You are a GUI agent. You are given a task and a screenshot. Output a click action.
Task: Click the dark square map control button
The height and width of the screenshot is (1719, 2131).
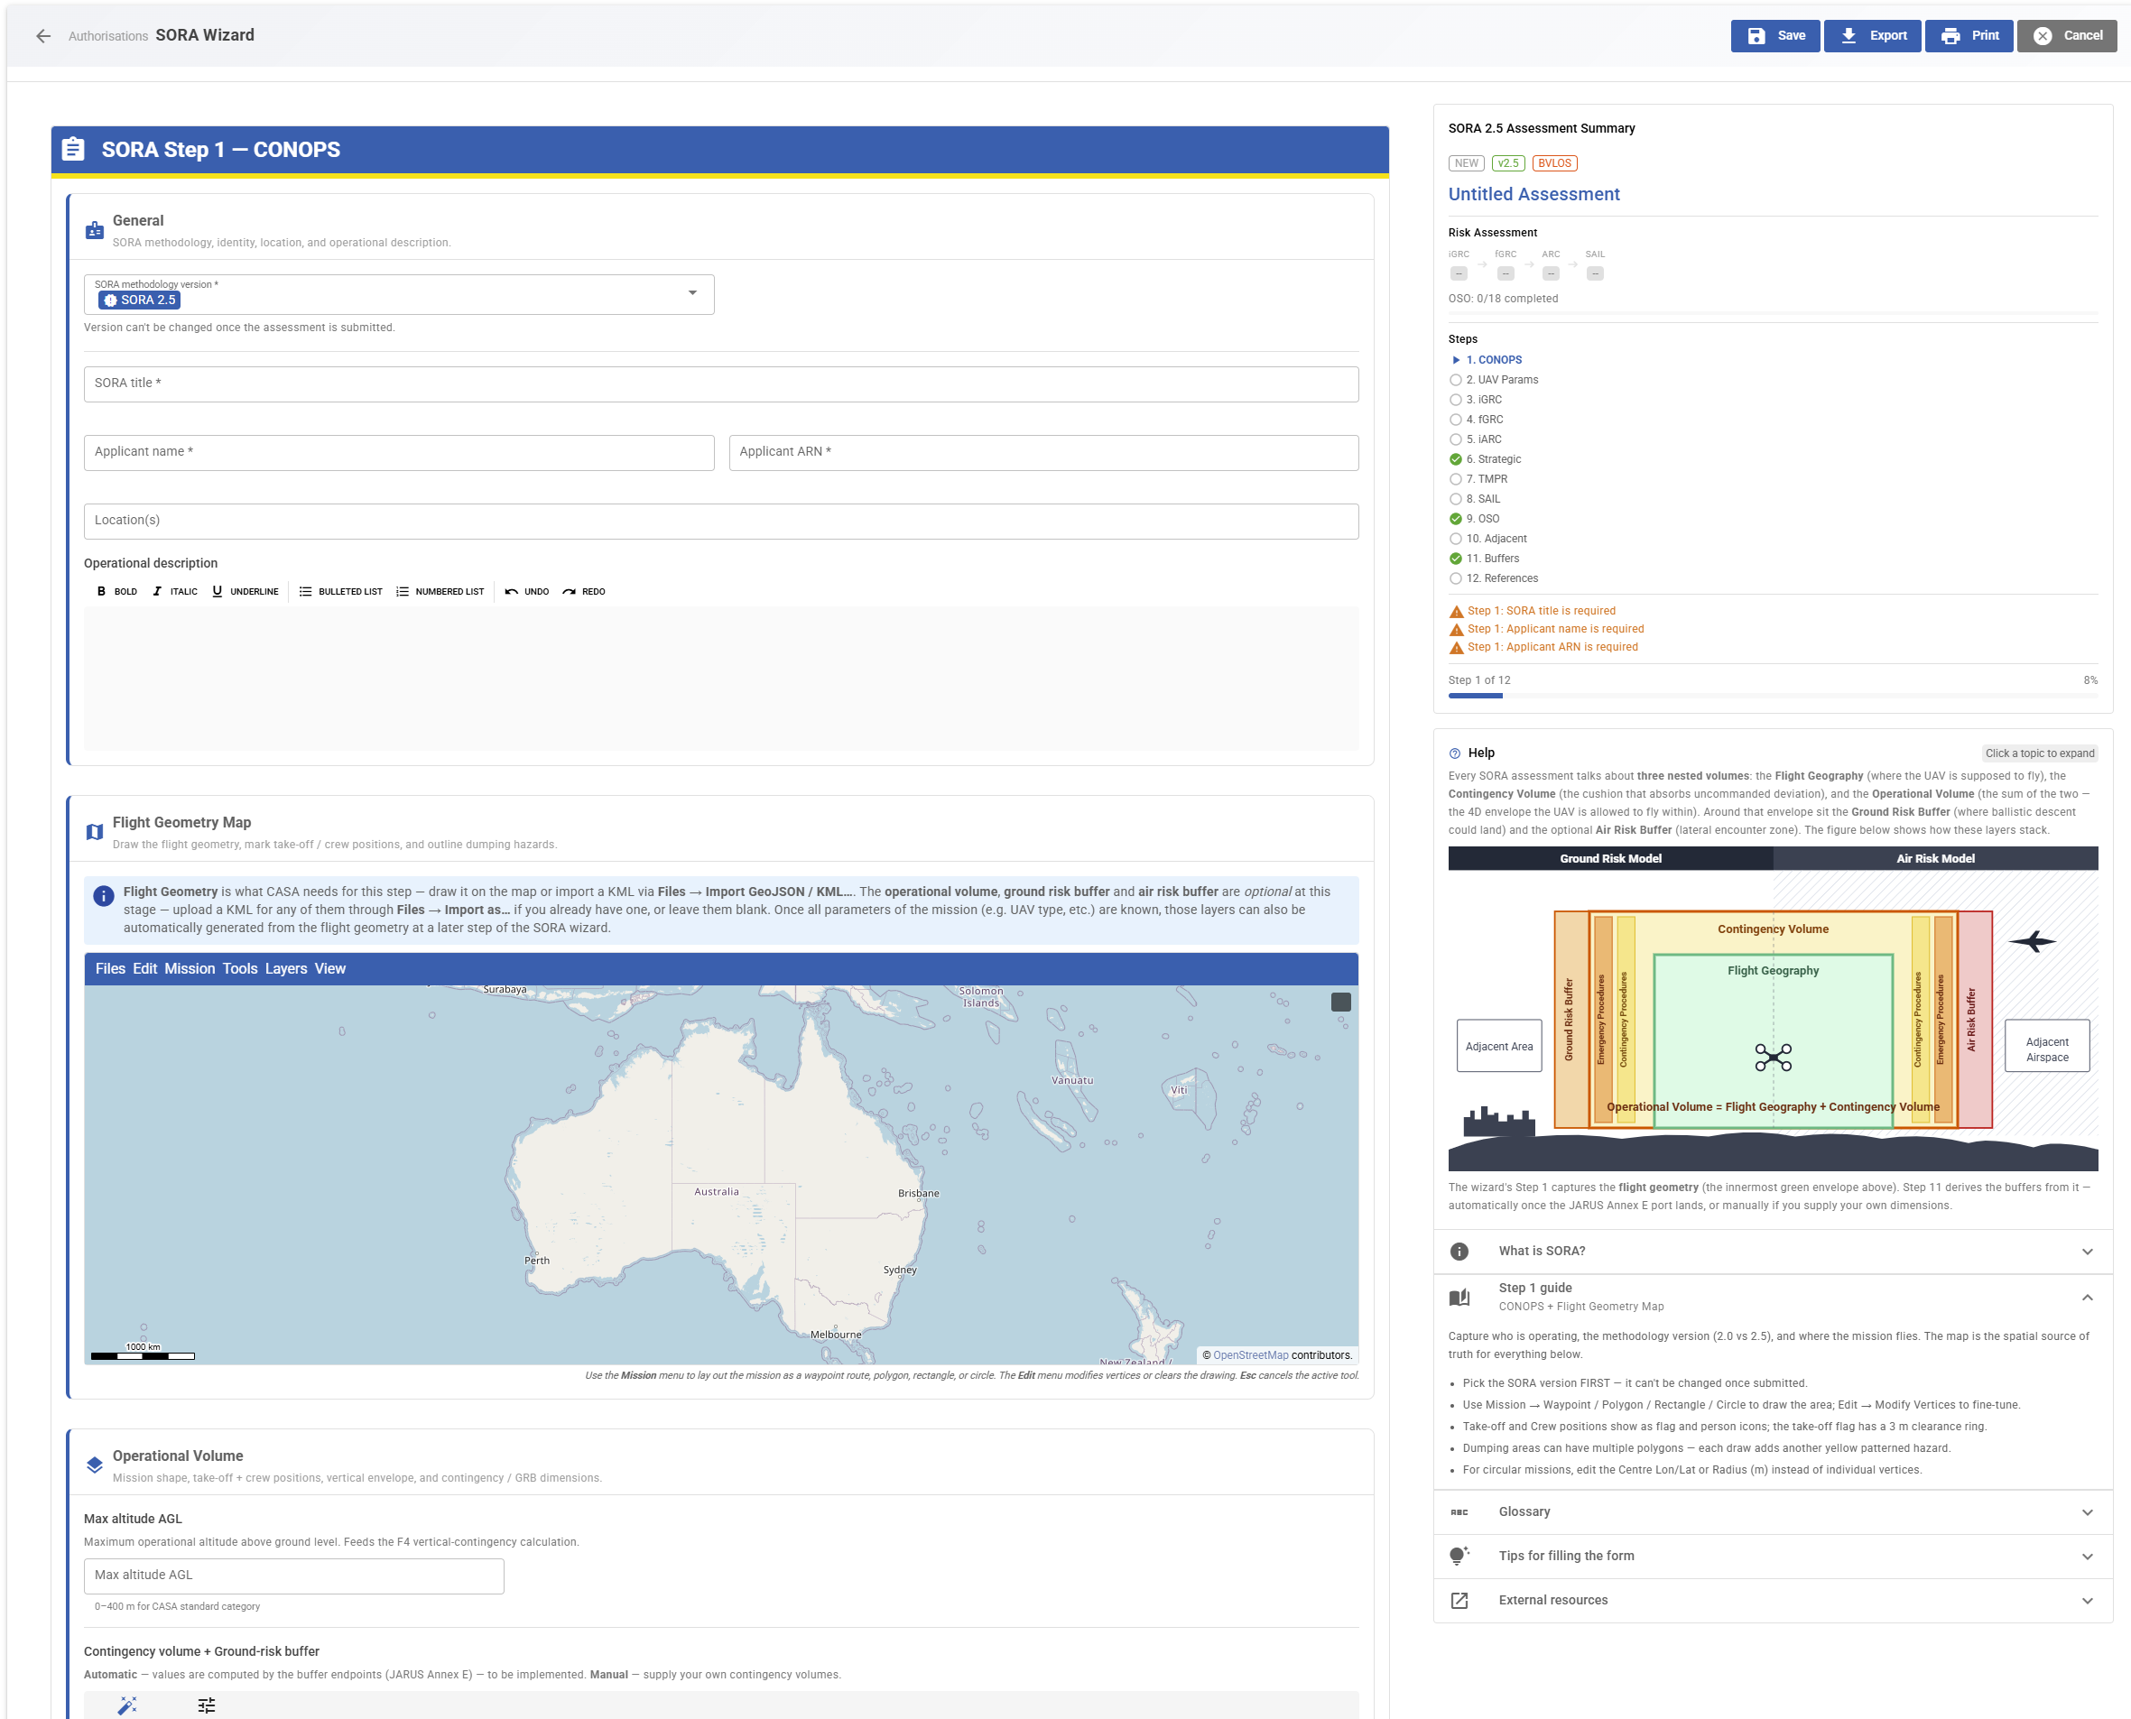coord(1340,1003)
